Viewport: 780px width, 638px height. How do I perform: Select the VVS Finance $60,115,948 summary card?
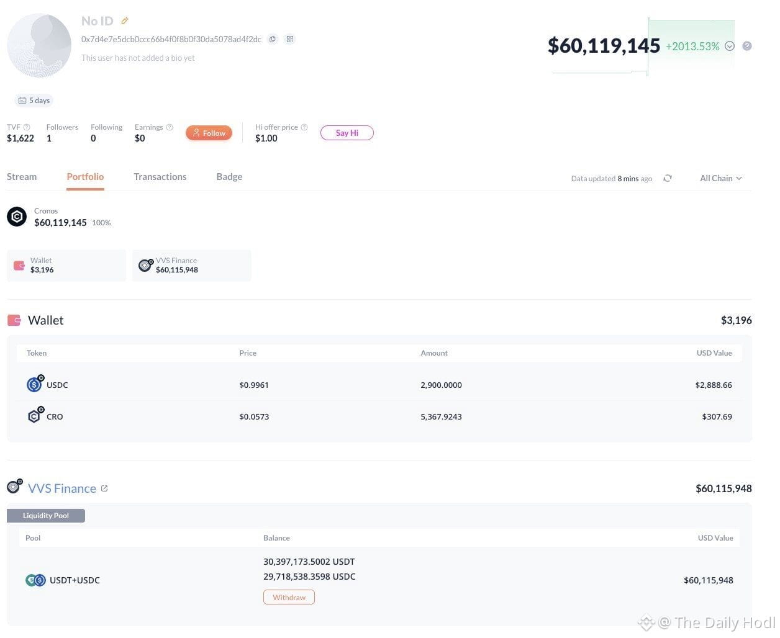click(x=192, y=266)
